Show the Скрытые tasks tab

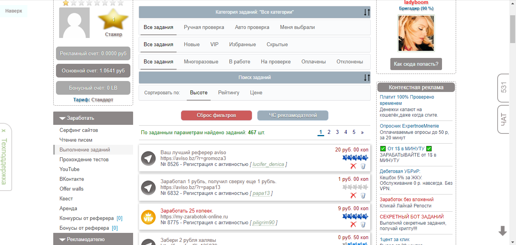tap(277, 45)
